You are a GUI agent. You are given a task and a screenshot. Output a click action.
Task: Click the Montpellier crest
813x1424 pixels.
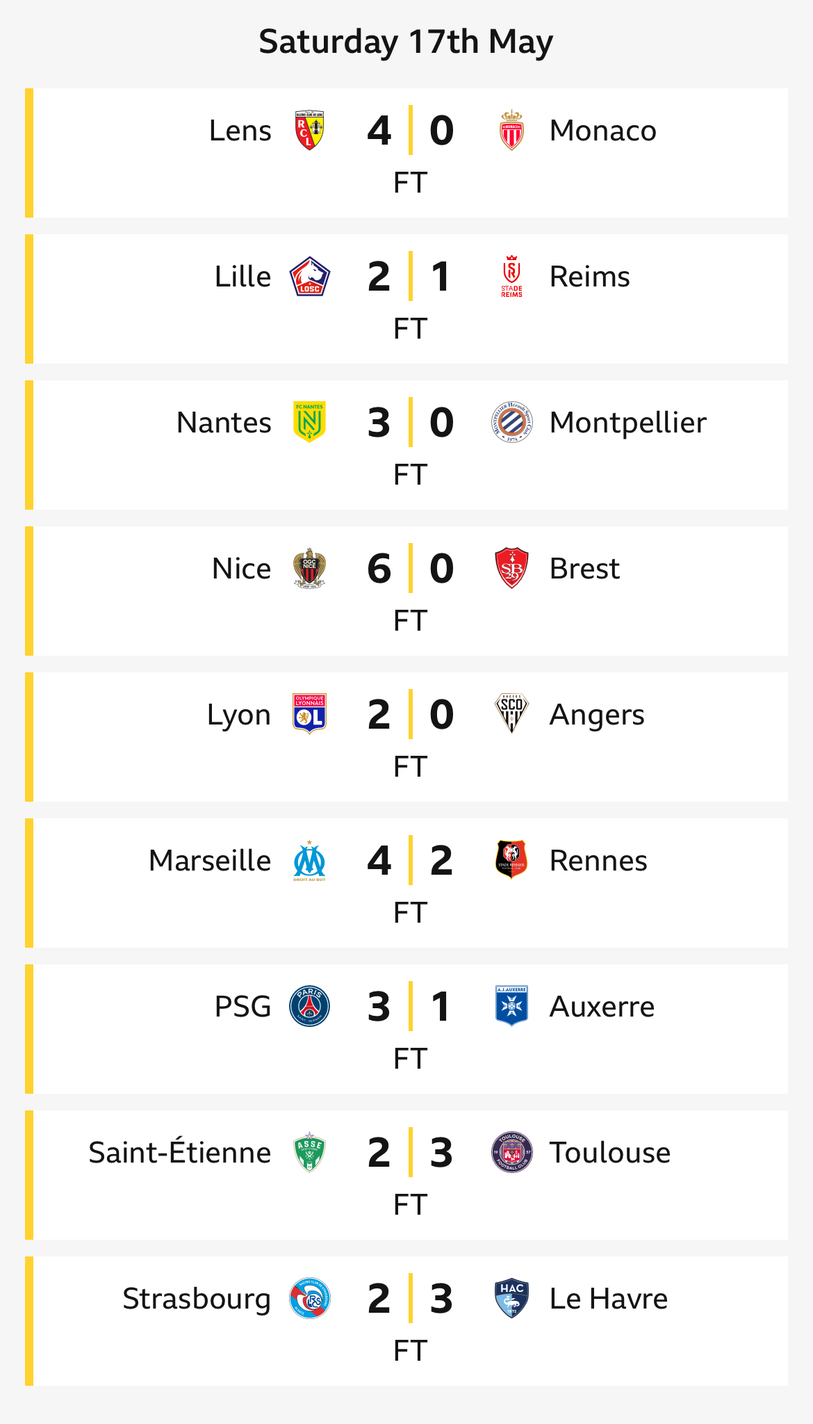coord(511,422)
